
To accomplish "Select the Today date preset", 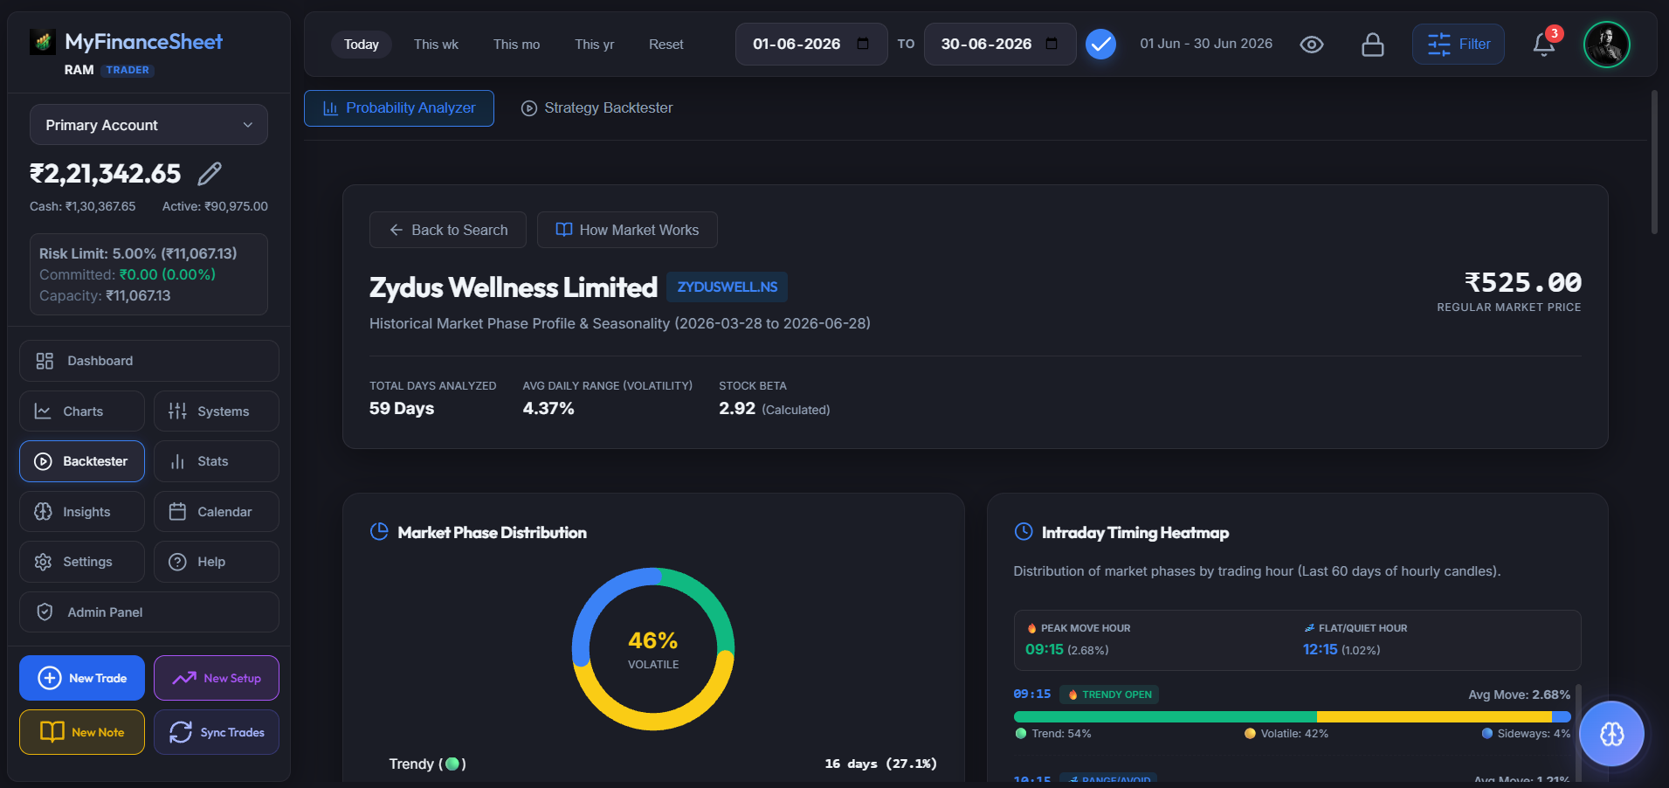I will [362, 45].
